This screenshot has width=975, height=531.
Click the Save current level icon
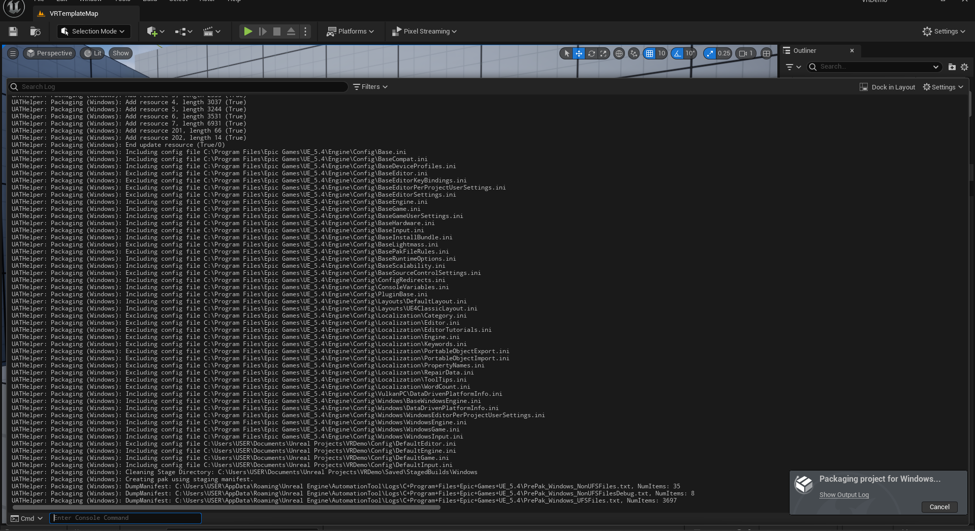coord(13,32)
